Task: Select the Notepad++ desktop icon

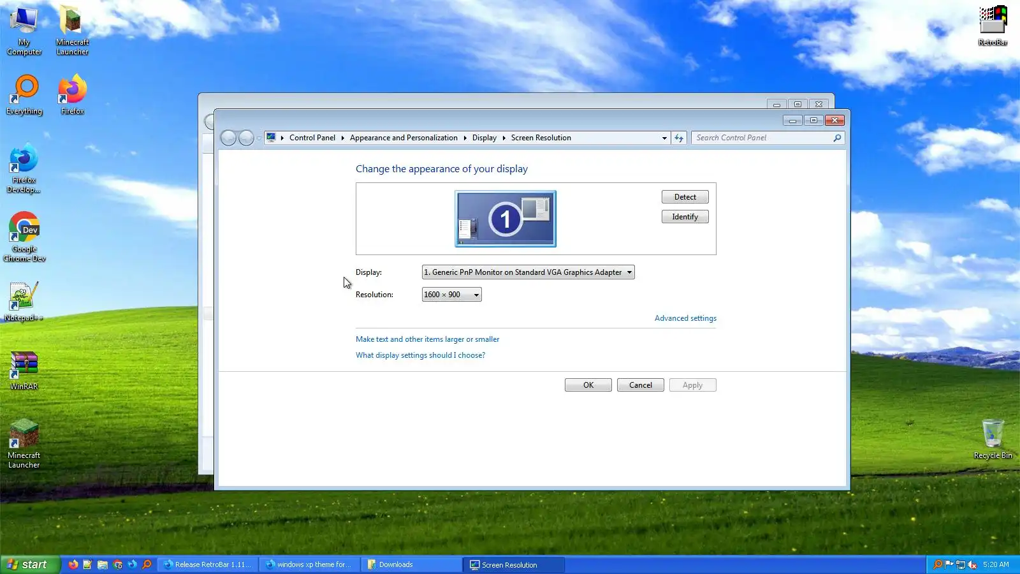Action: point(24,301)
